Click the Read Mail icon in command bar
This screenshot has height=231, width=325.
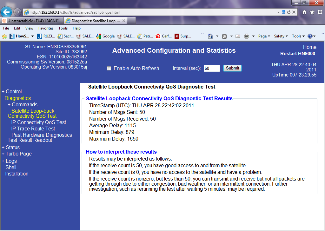coord(238,36)
